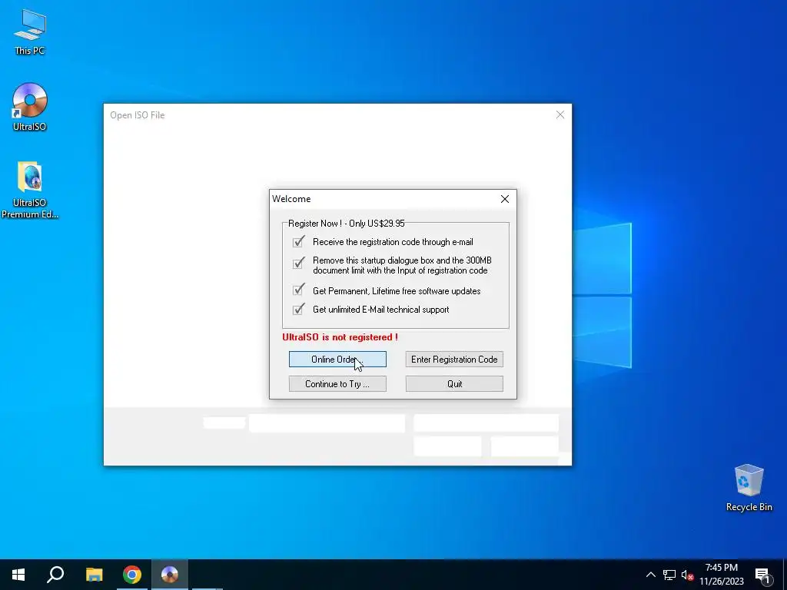Show hidden system tray icons
The height and width of the screenshot is (590, 787).
coord(650,575)
